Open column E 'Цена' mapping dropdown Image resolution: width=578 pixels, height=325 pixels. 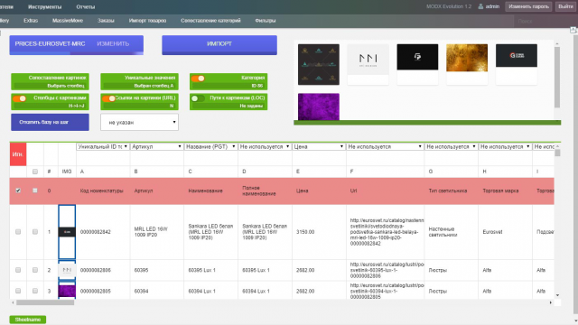click(x=319, y=146)
